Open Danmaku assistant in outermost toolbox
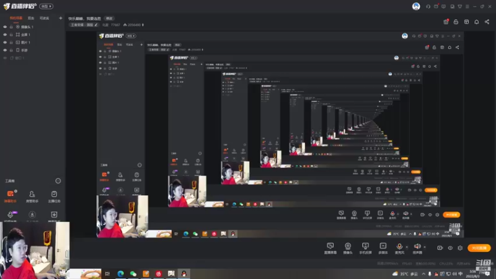 [x=10, y=197]
